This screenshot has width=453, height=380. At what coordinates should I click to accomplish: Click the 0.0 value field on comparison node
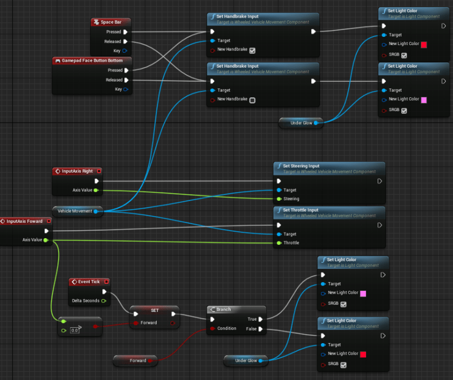point(75,330)
